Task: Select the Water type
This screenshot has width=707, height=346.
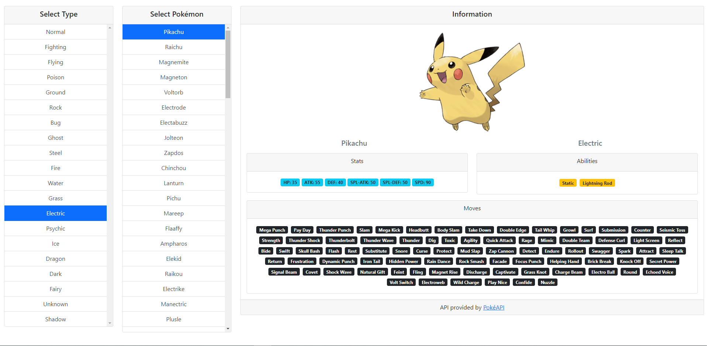Action: pos(55,183)
